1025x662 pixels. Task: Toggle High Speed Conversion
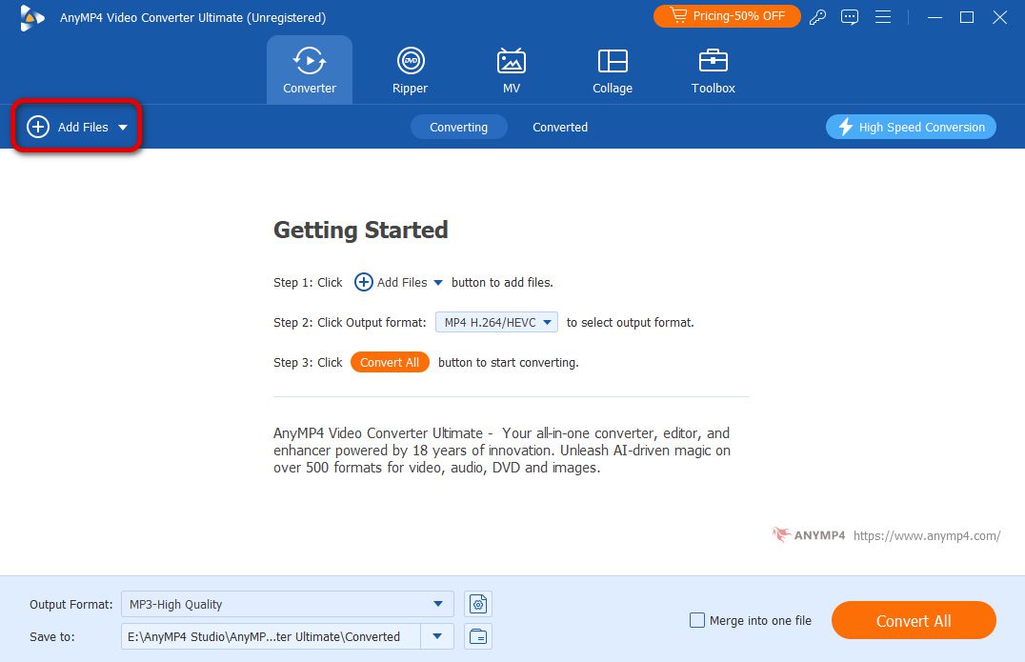(x=911, y=127)
